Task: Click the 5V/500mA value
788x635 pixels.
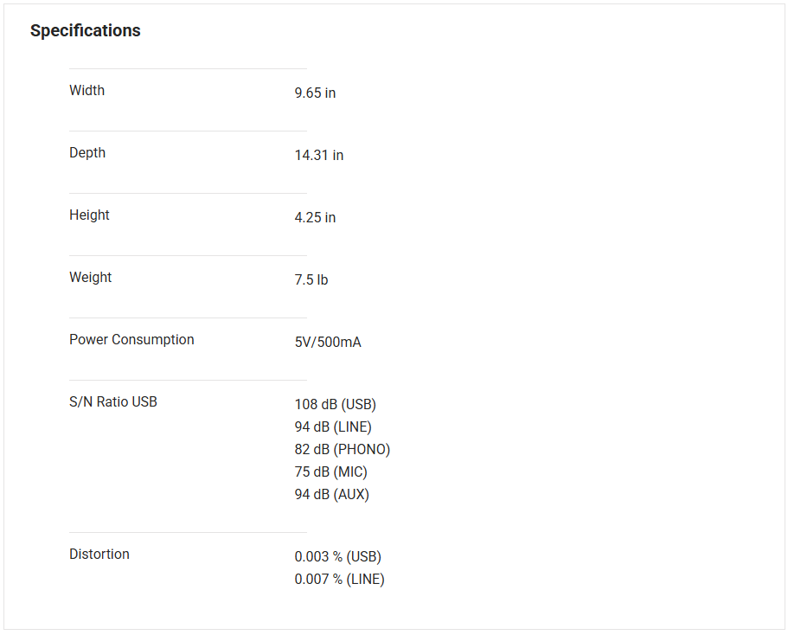Action: (x=328, y=343)
